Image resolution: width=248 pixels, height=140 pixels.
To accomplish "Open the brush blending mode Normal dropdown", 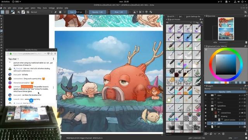I will [41, 12].
